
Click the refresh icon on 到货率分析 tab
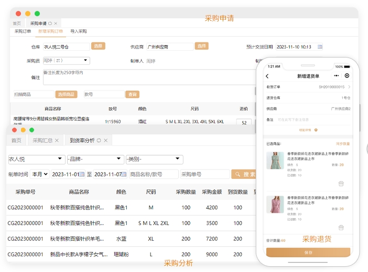click(x=99, y=140)
